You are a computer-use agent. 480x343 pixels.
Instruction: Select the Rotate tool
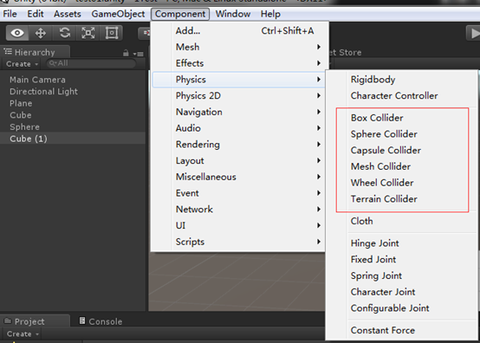click(x=65, y=33)
